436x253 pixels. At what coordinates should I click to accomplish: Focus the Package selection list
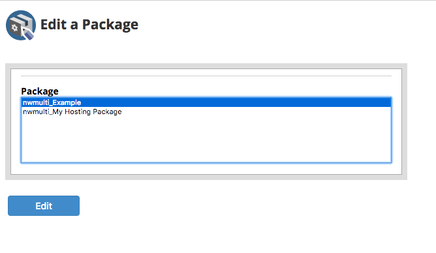click(x=206, y=130)
